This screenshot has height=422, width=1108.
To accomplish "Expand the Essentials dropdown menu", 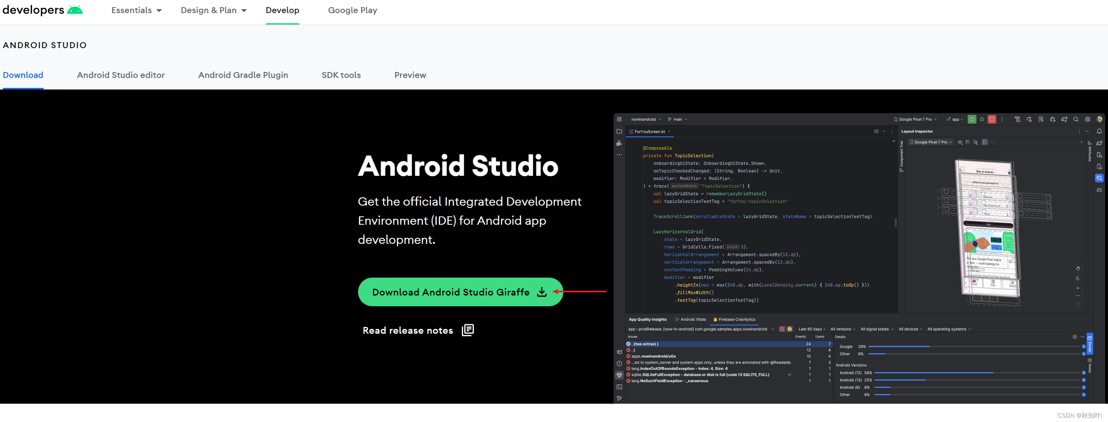I will tap(136, 10).
